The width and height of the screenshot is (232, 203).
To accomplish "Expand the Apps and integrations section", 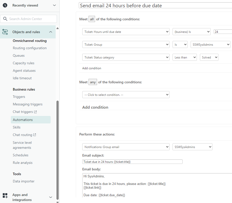I will 51,197.
